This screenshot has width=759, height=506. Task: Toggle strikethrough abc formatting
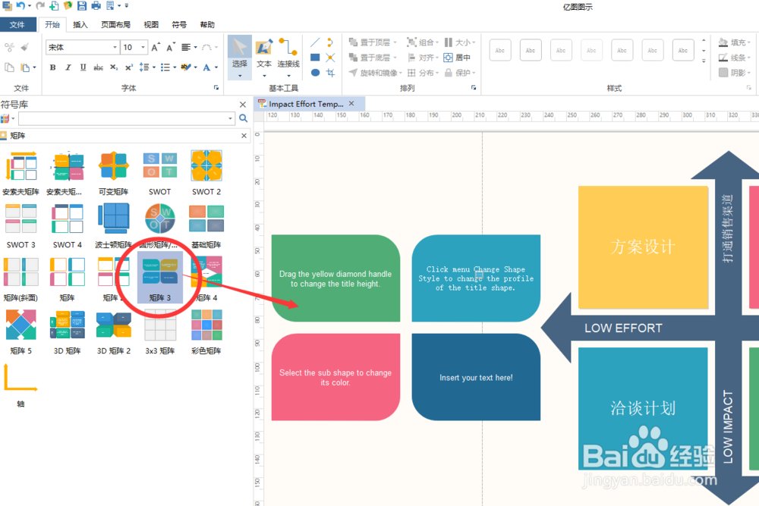pos(98,68)
